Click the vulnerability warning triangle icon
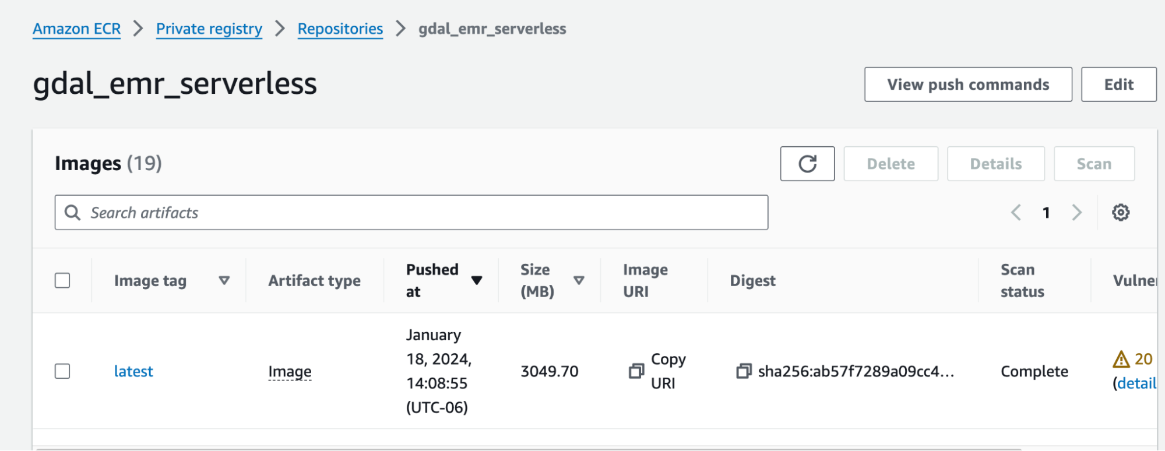Image resolution: width=1165 pixels, height=451 pixels. (x=1121, y=359)
